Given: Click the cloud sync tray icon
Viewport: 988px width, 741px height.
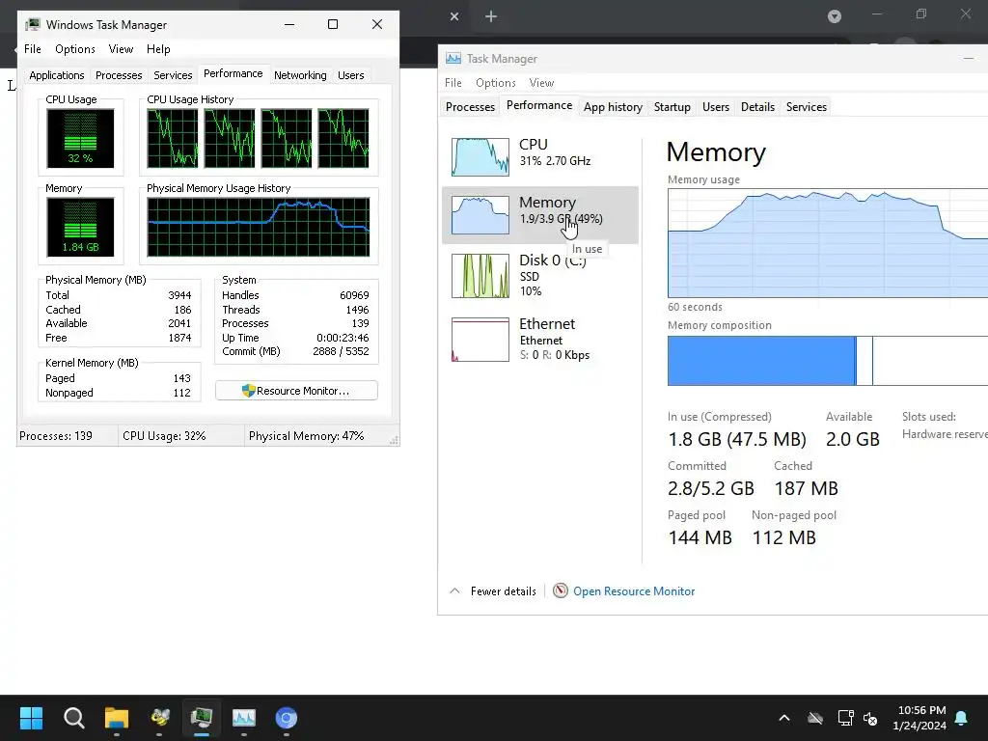Looking at the screenshot, I should coord(815,718).
